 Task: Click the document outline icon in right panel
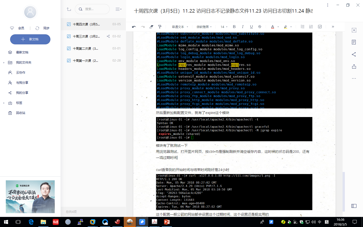click(x=354, y=42)
